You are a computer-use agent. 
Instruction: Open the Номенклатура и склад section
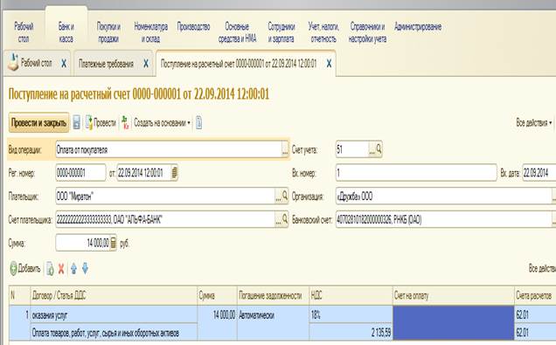[150, 32]
